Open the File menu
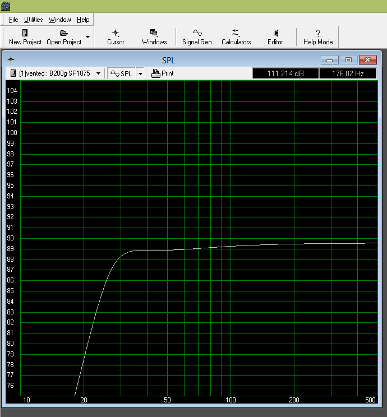 click(13, 20)
